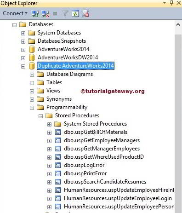This screenshot has height=213, width=182.
Task: Select the Databases folder icon
Action: click(23, 24)
